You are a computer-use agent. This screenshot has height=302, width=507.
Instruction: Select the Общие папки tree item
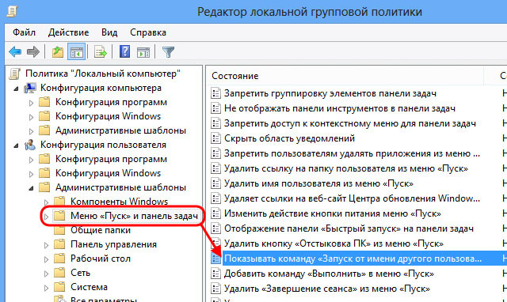click(x=101, y=230)
